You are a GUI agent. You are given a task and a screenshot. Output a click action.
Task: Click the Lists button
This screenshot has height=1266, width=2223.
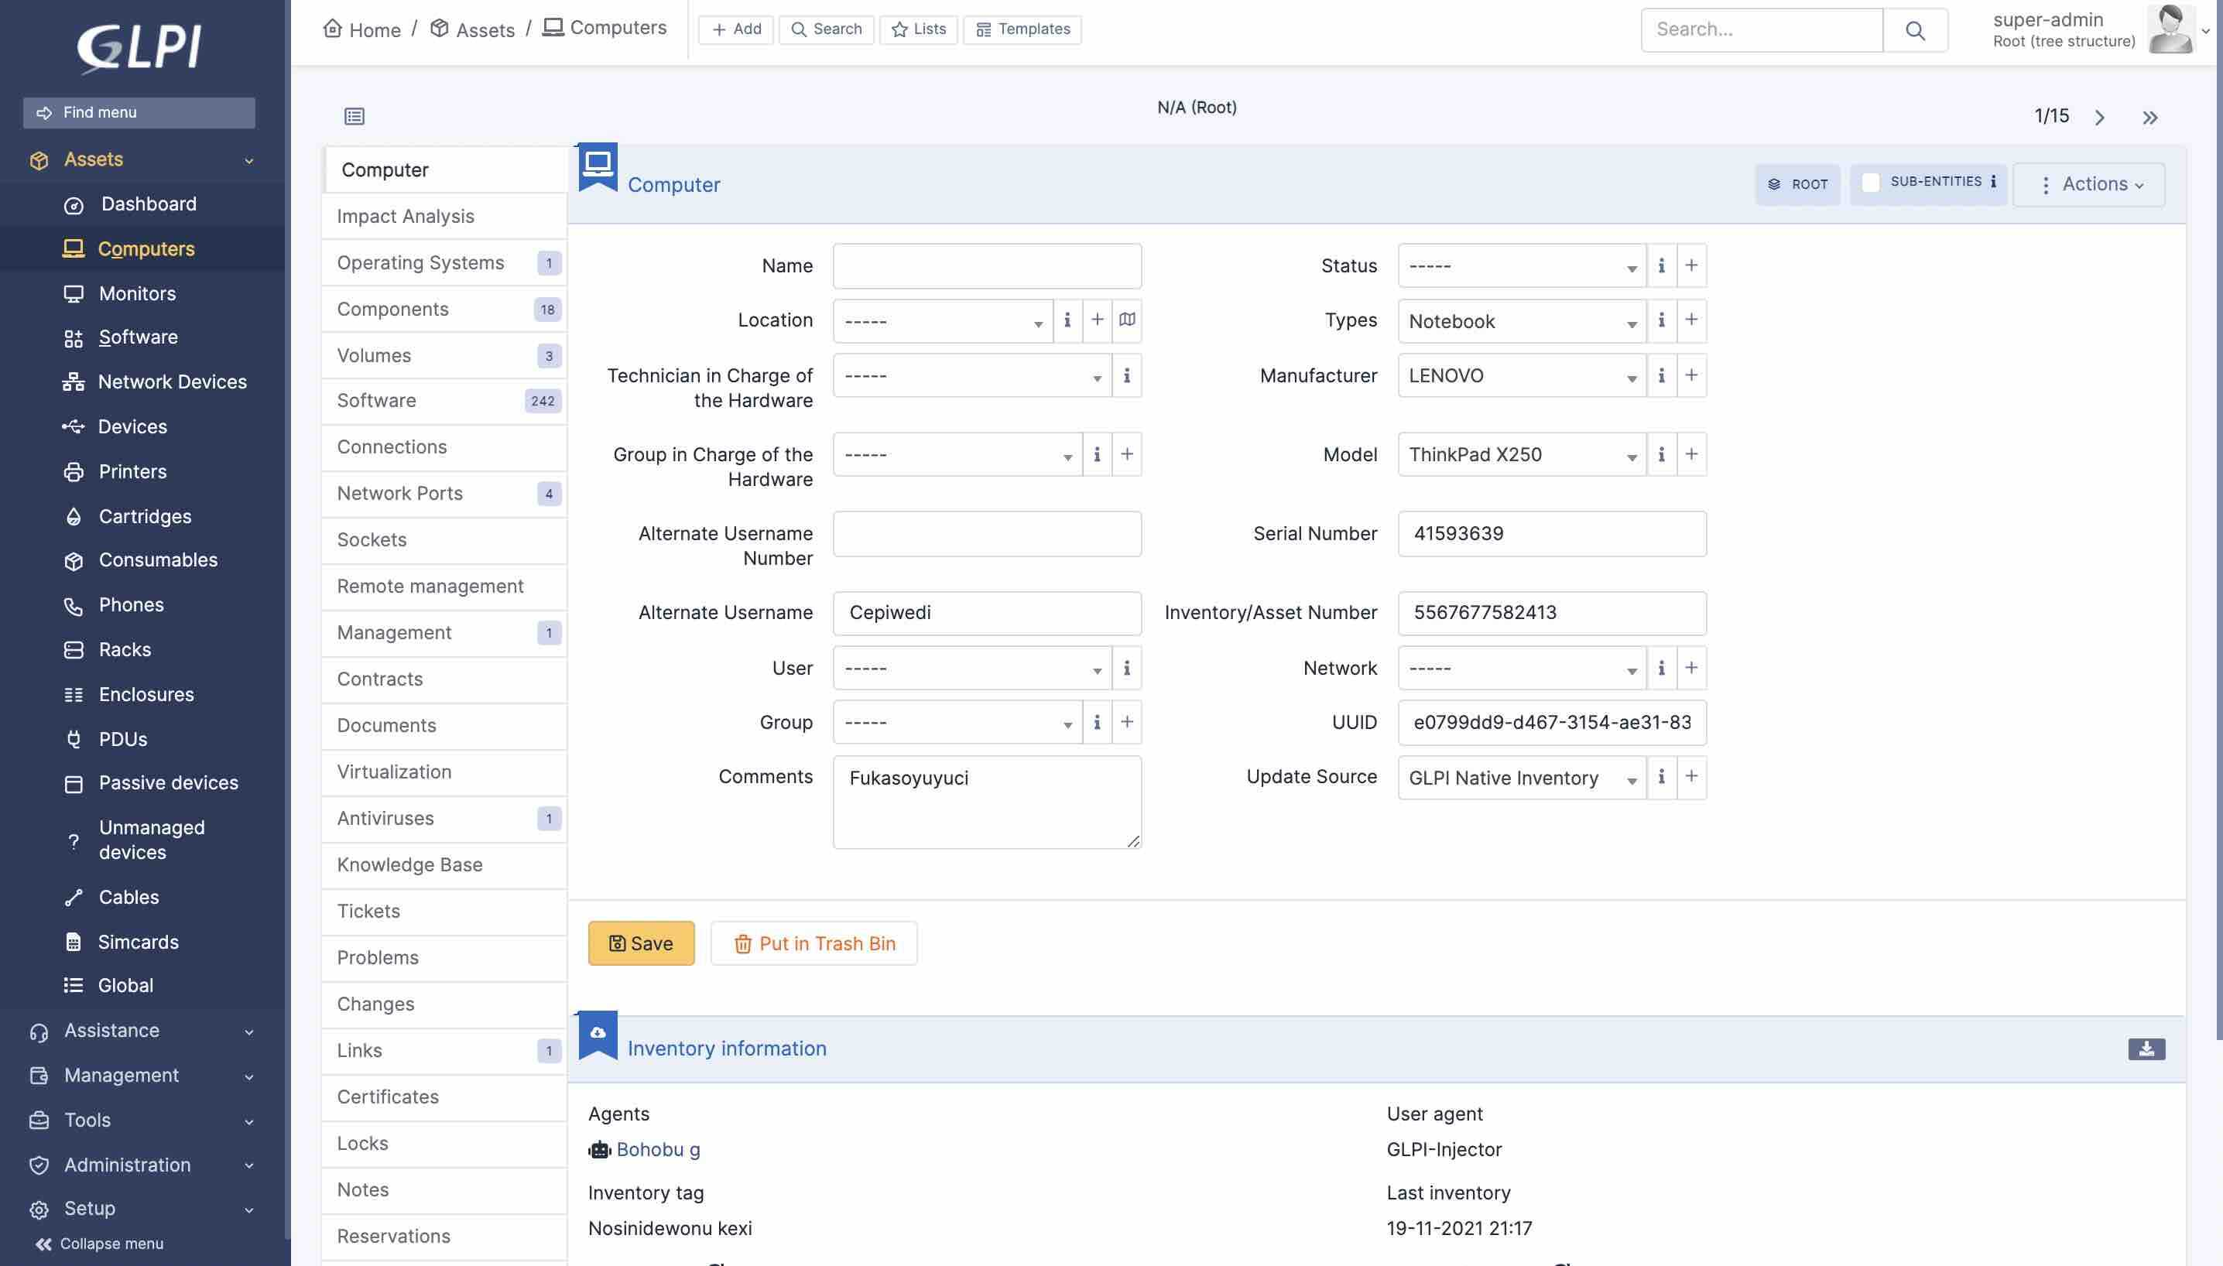tap(919, 29)
